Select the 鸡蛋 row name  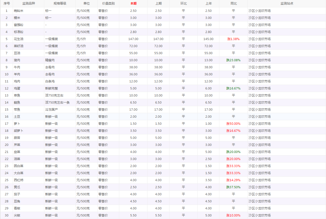click(17, 88)
